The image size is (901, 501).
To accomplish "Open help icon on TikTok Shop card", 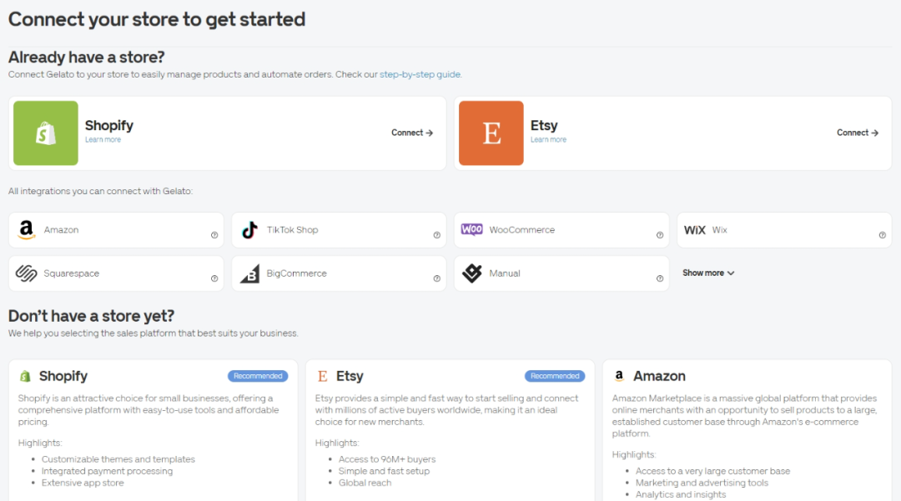I will coord(437,235).
